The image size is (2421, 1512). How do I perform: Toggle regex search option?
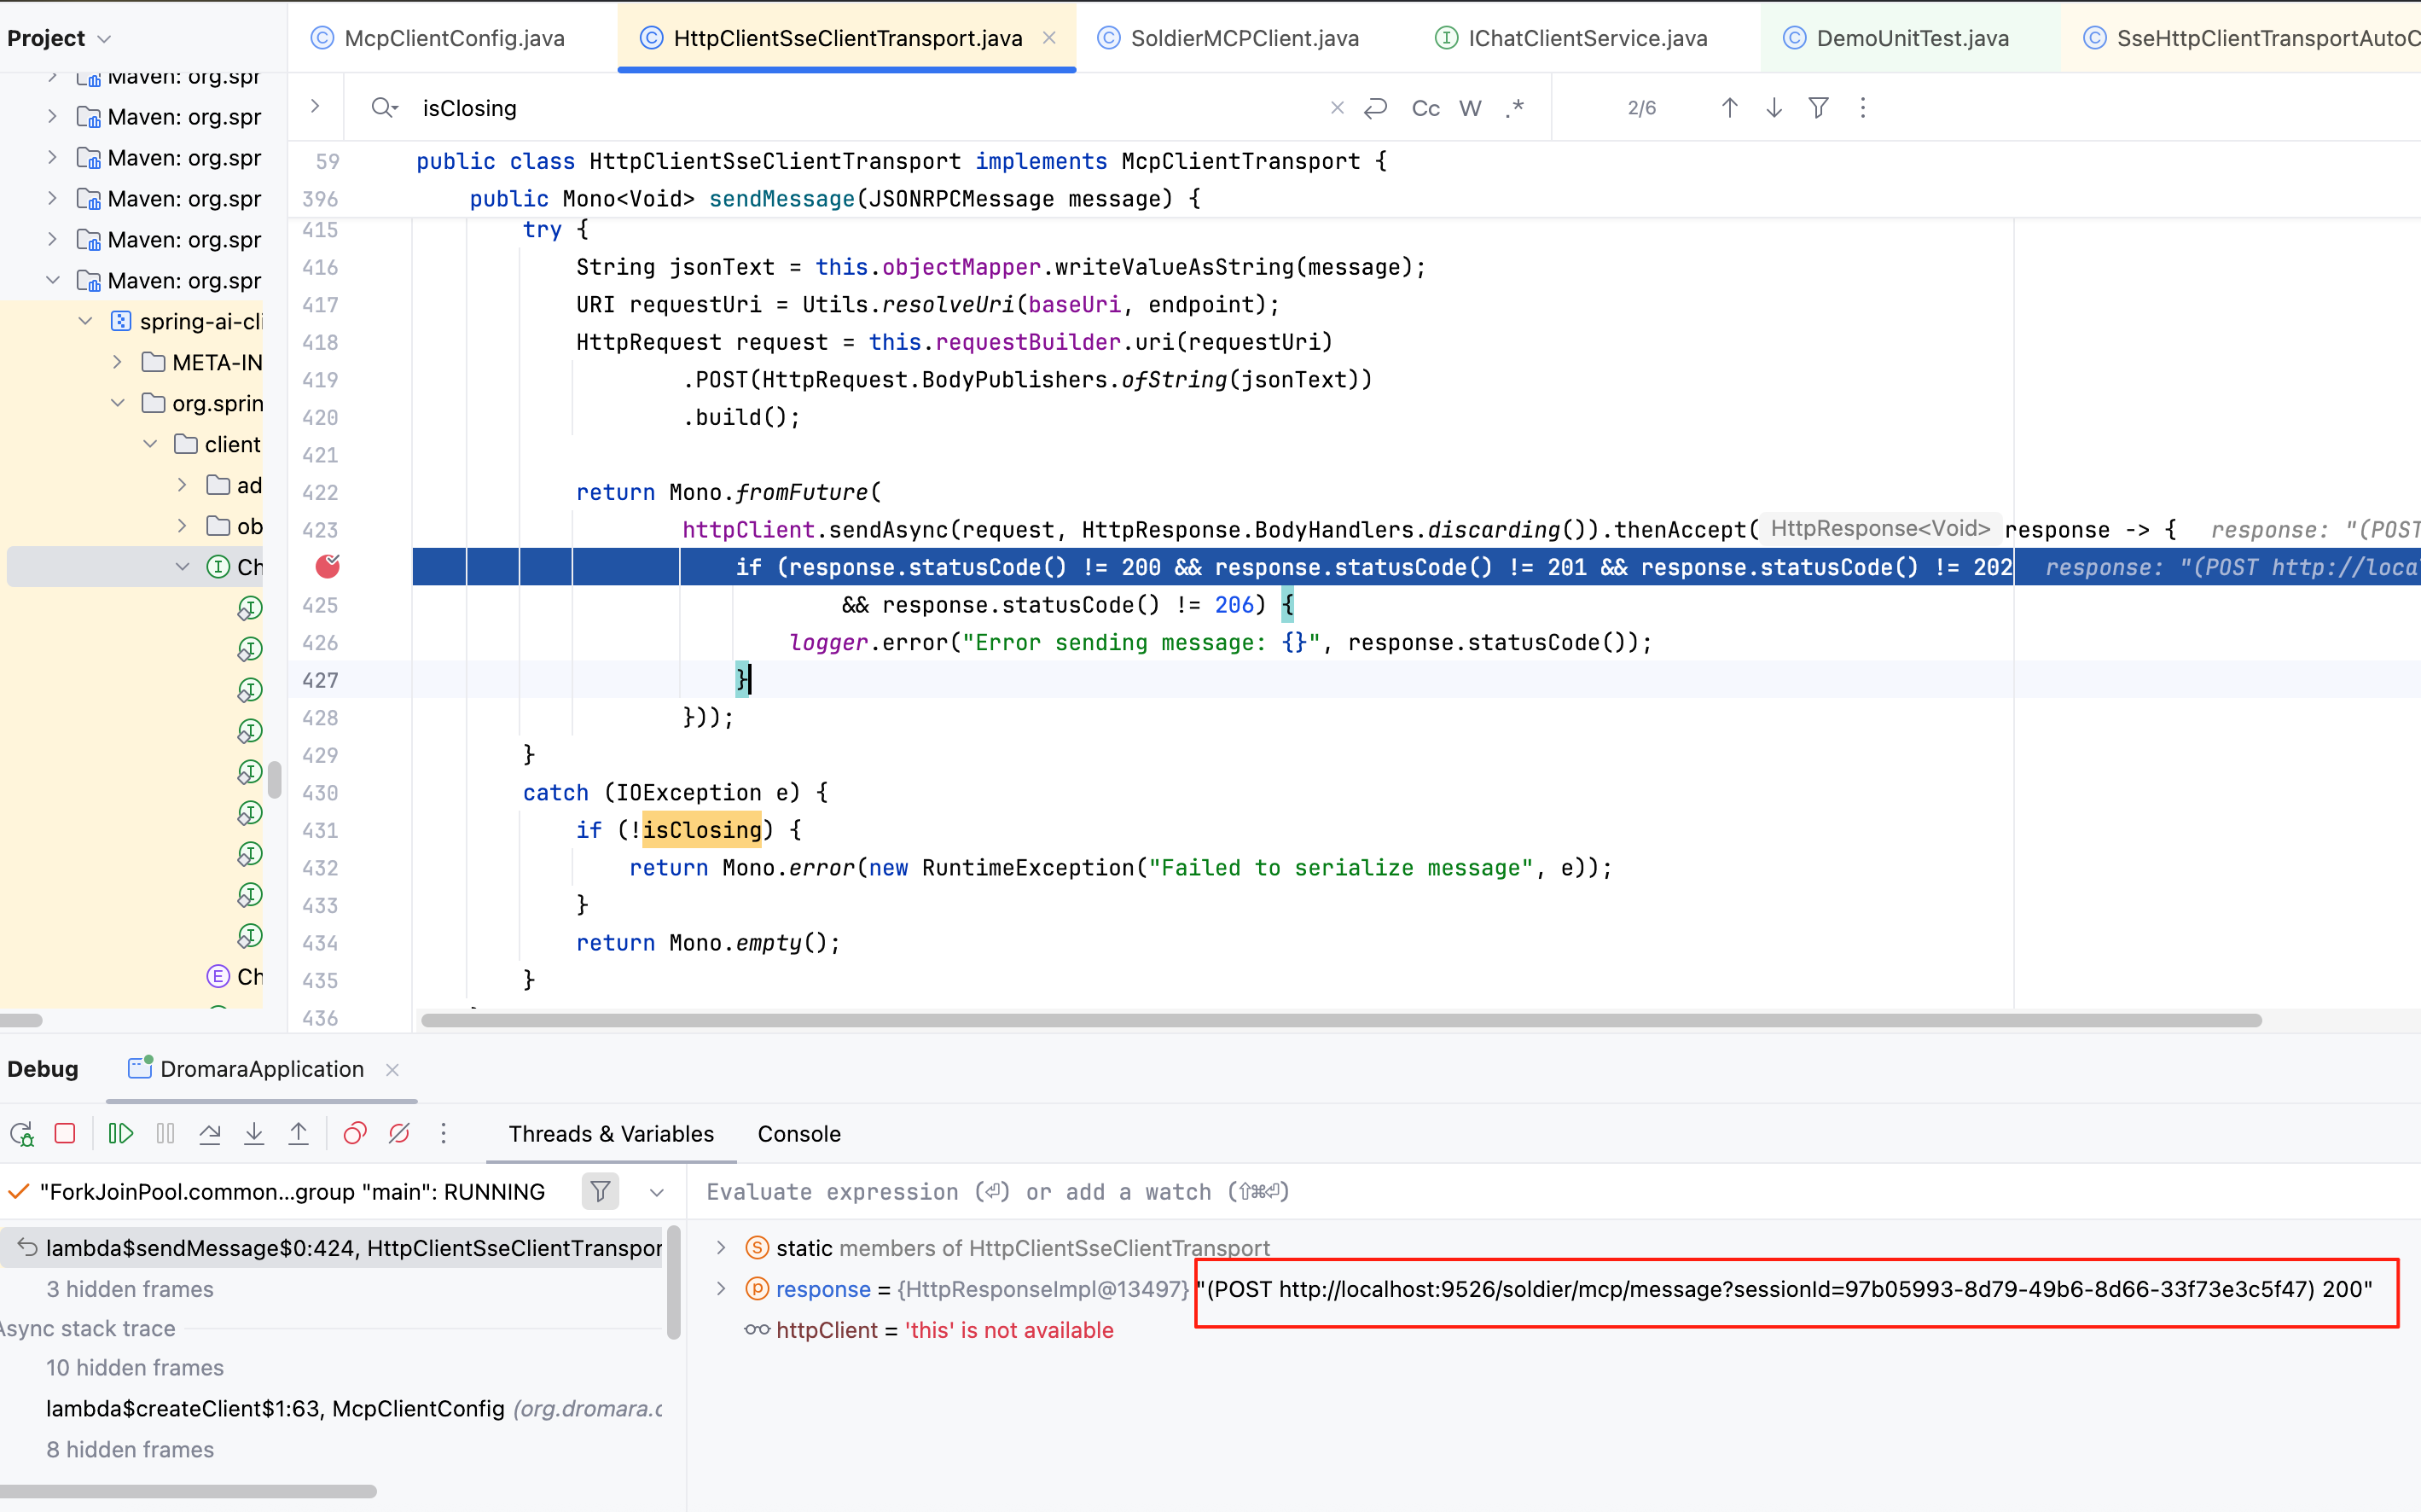pos(1514,108)
